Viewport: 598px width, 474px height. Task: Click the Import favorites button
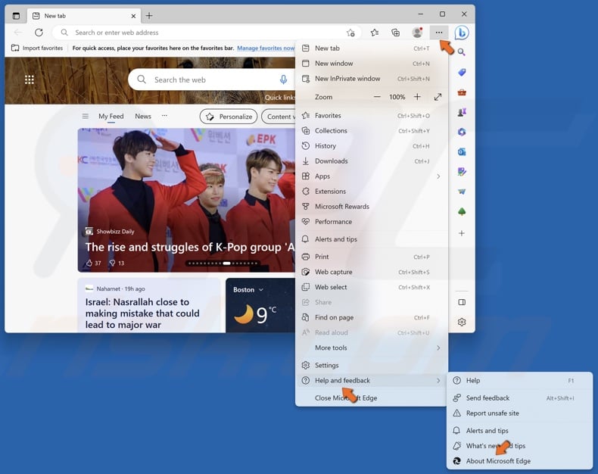click(x=37, y=48)
